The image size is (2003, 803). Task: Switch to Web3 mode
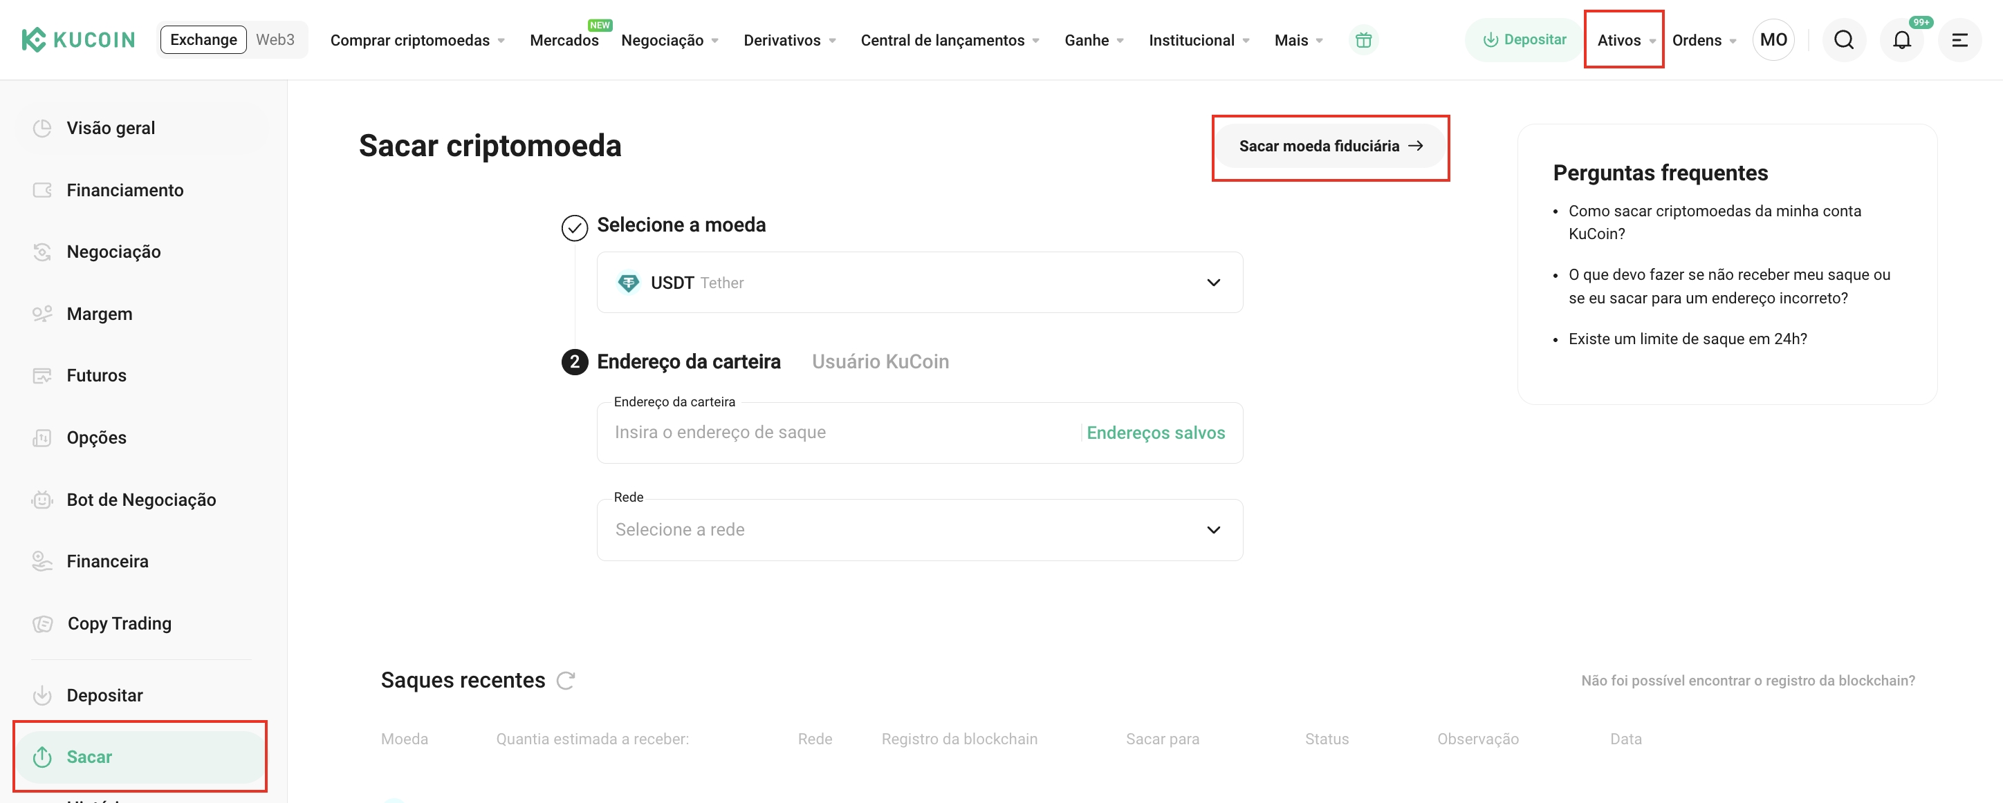click(x=275, y=39)
